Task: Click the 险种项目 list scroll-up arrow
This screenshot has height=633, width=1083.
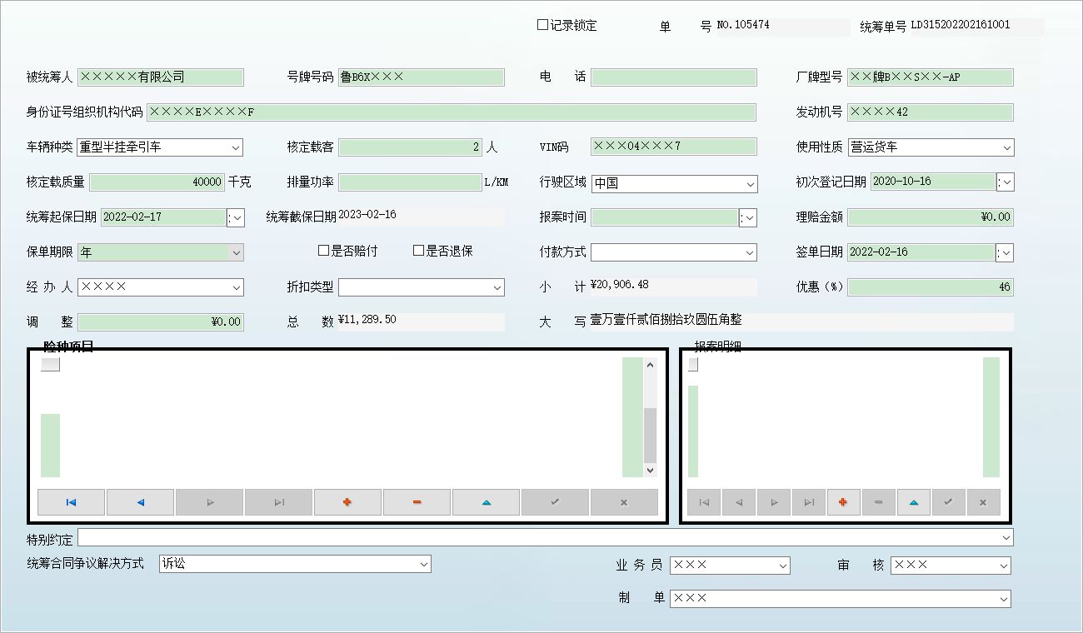Action: click(651, 365)
